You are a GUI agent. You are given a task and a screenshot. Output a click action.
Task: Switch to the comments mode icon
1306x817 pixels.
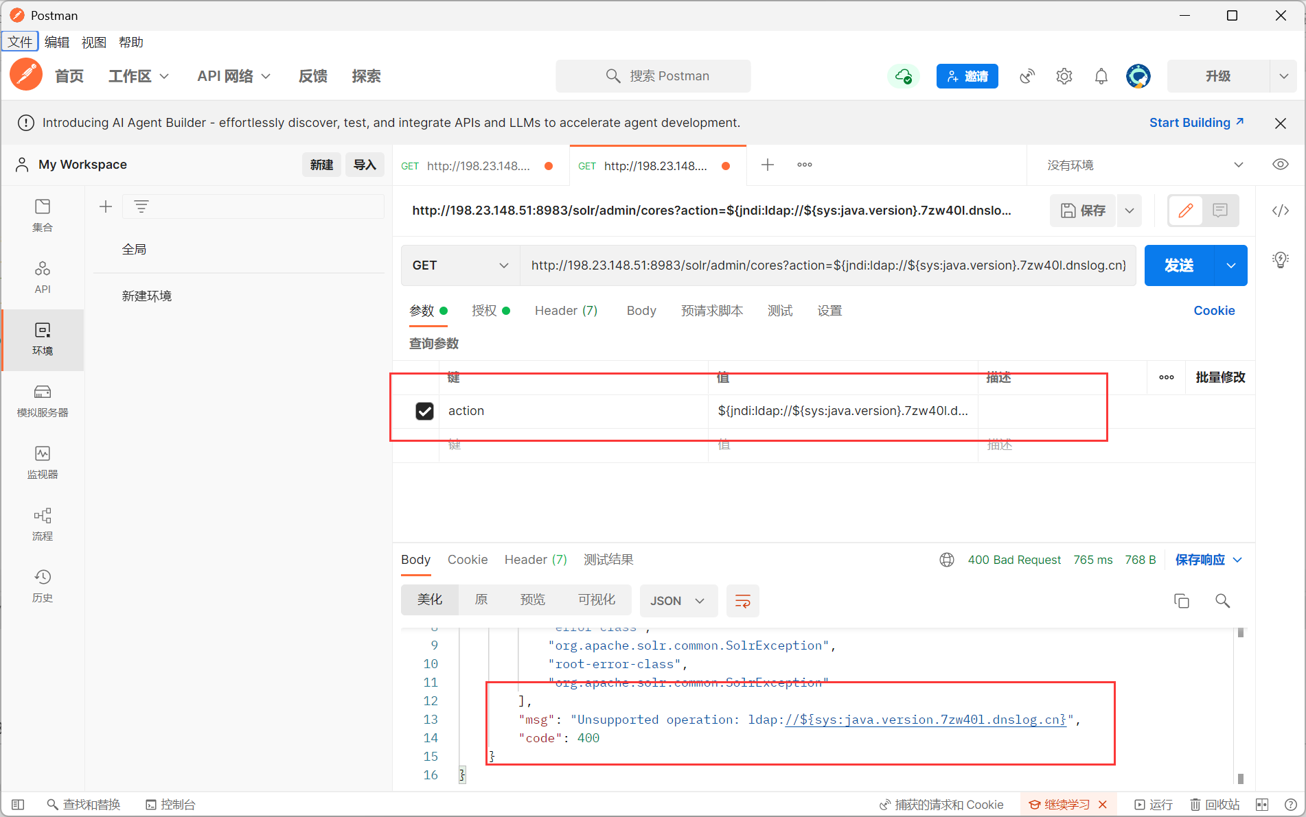point(1220,211)
